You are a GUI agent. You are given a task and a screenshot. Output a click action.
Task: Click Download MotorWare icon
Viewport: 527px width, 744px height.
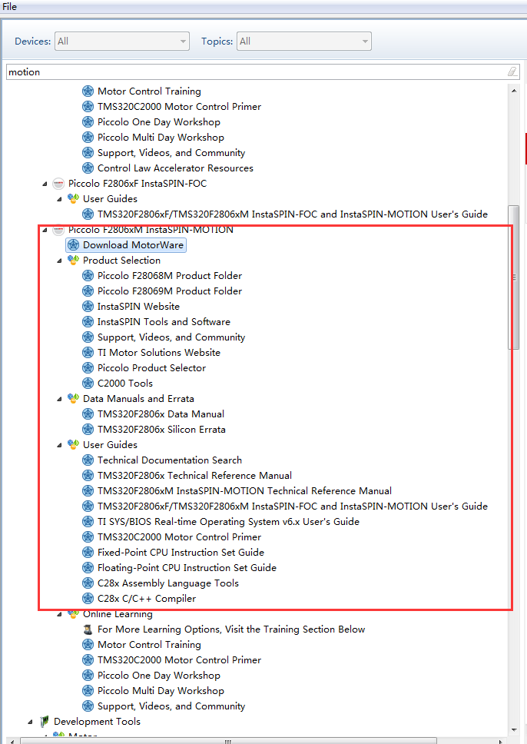73,245
